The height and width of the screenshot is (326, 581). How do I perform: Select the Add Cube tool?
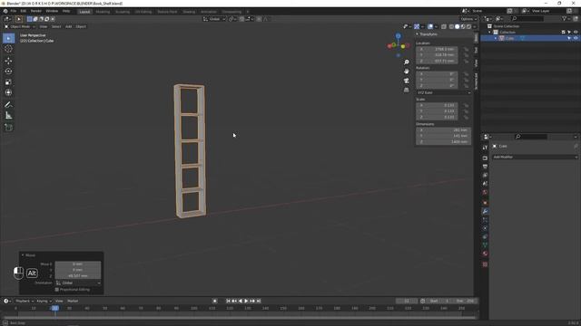click(8, 128)
